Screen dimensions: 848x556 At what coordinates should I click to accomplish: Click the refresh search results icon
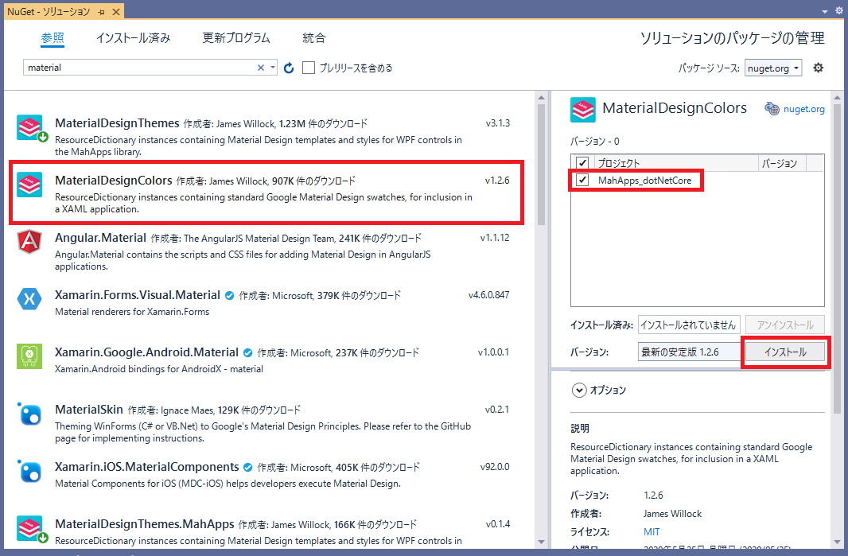(289, 68)
